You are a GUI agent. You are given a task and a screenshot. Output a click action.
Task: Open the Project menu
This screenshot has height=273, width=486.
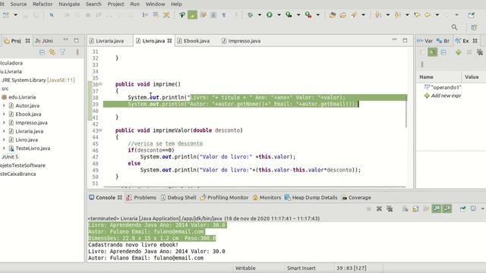coord(115,4)
